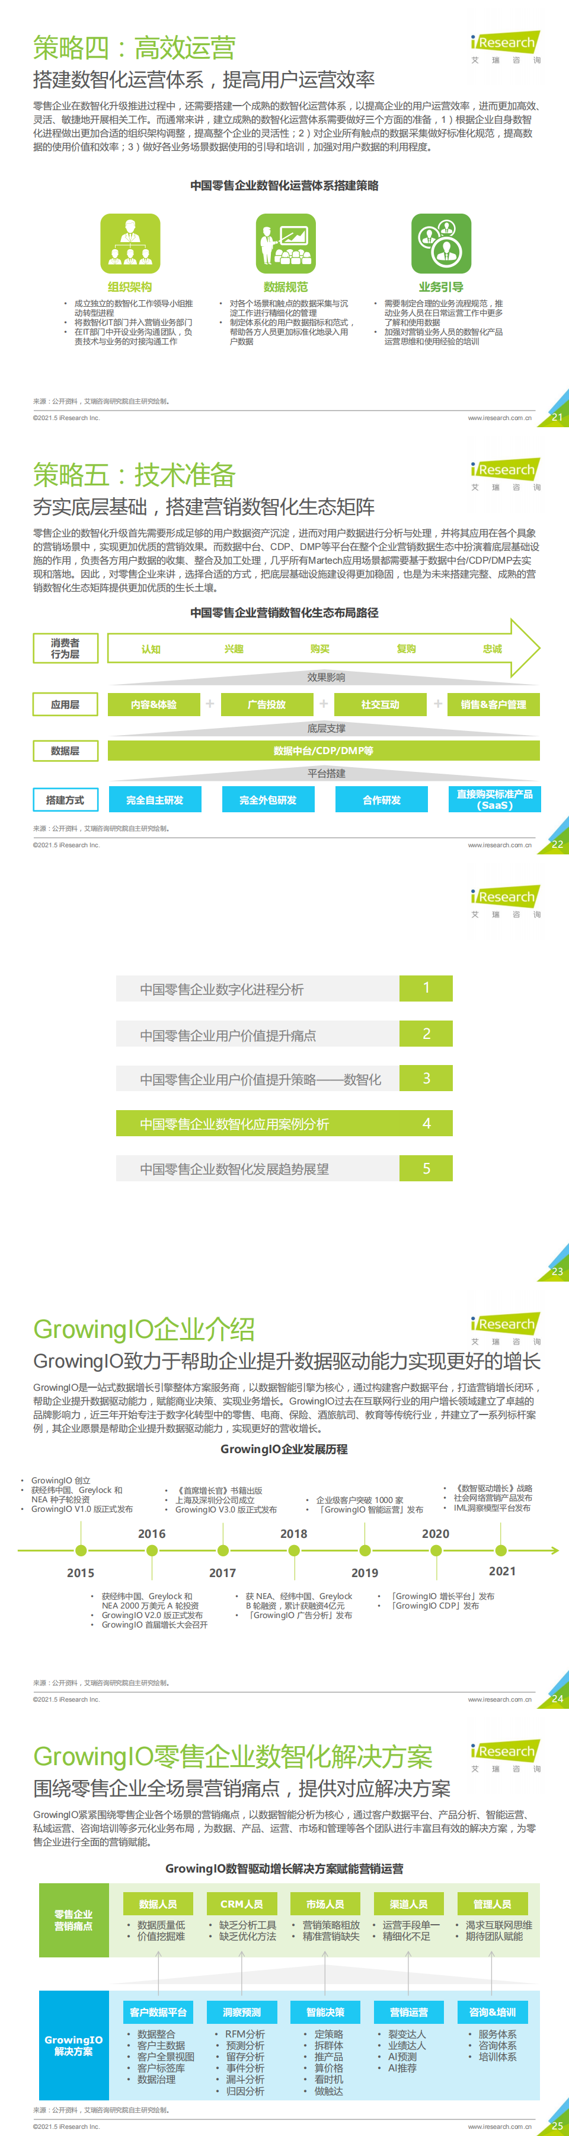Select the 应用层 label box
This screenshot has height=2136, width=569.
point(65,705)
